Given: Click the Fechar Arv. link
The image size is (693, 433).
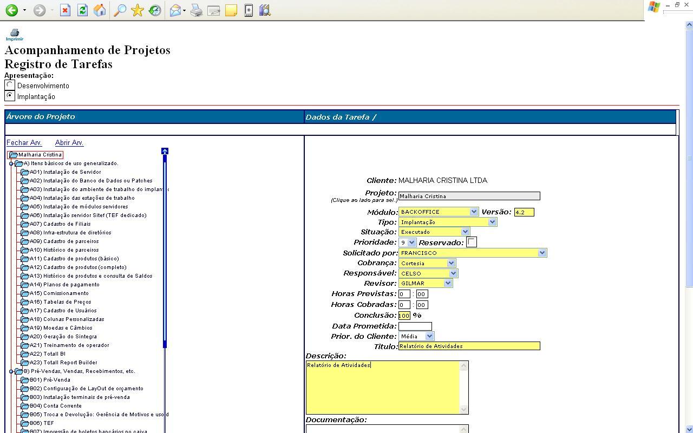Looking at the screenshot, I should coord(24,143).
